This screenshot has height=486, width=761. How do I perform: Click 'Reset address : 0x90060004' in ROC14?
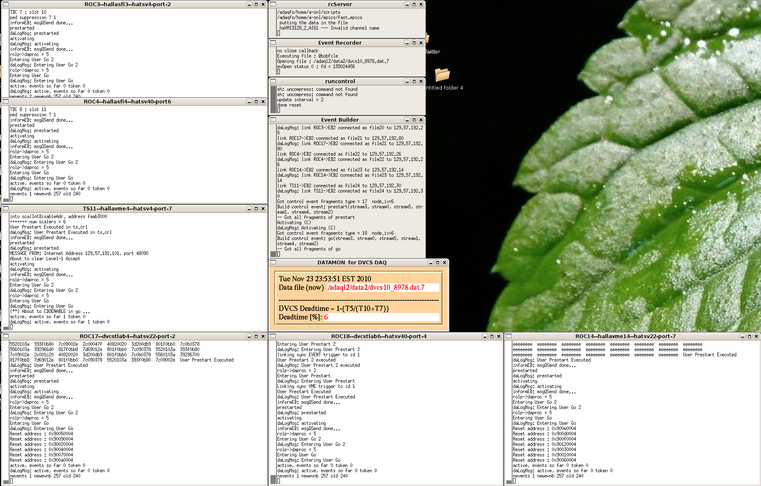click(544, 460)
